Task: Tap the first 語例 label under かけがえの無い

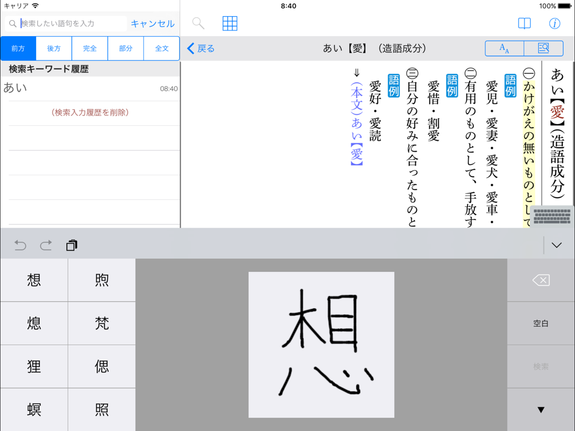Action: (x=511, y=86)
